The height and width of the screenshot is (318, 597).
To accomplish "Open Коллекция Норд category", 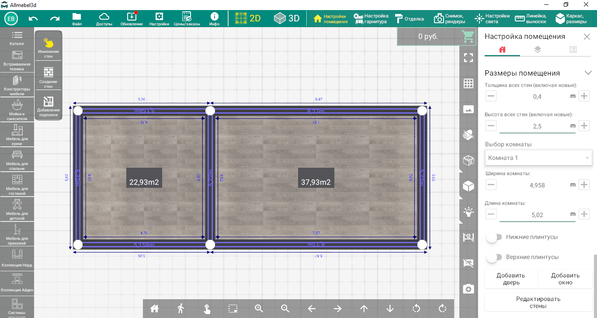I will click(17, 259).
